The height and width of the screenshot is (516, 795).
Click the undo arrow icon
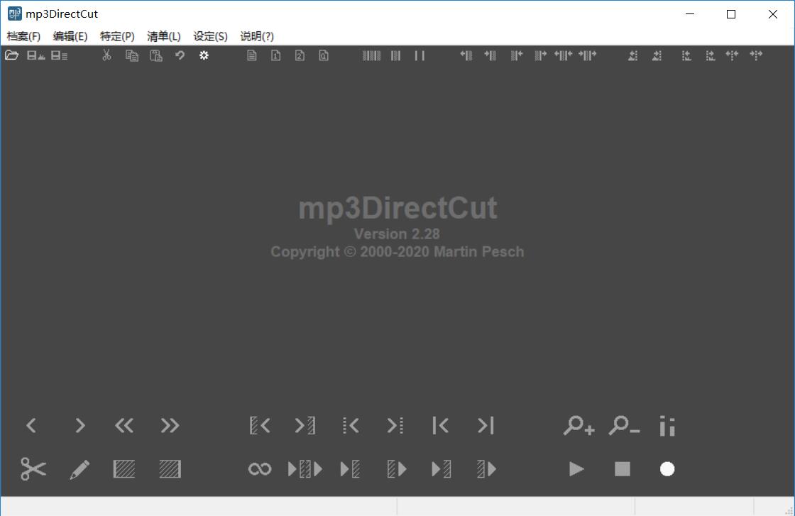coord(180,55)
